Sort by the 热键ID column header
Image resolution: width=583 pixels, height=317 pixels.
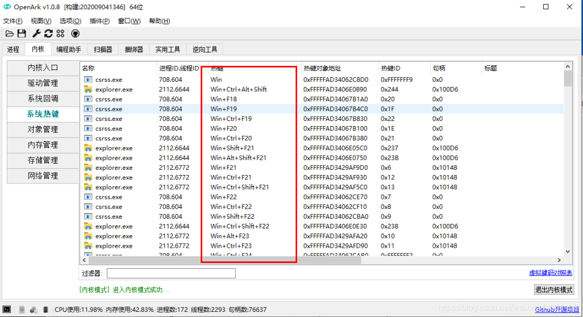pos(404,68)
